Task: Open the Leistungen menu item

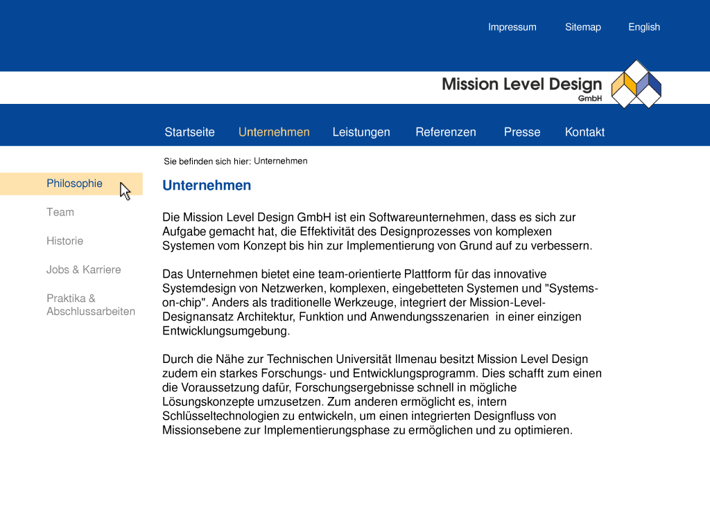Action: [x=361, y=132]
